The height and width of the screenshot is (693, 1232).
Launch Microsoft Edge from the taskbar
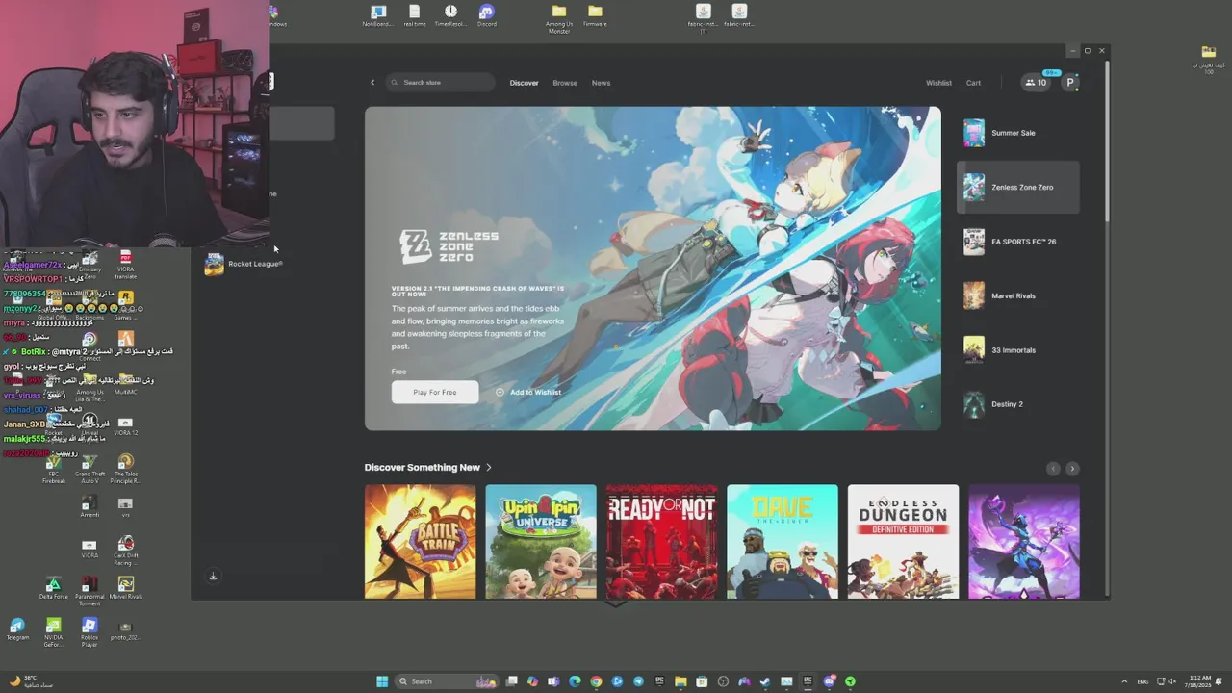[575, 681]
